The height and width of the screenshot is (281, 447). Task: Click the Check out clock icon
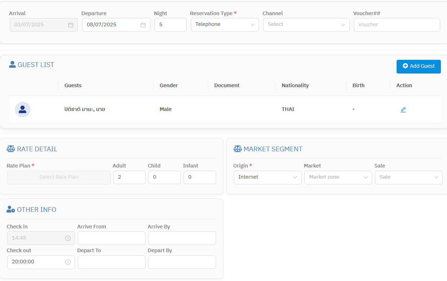[x=68, y=262]
